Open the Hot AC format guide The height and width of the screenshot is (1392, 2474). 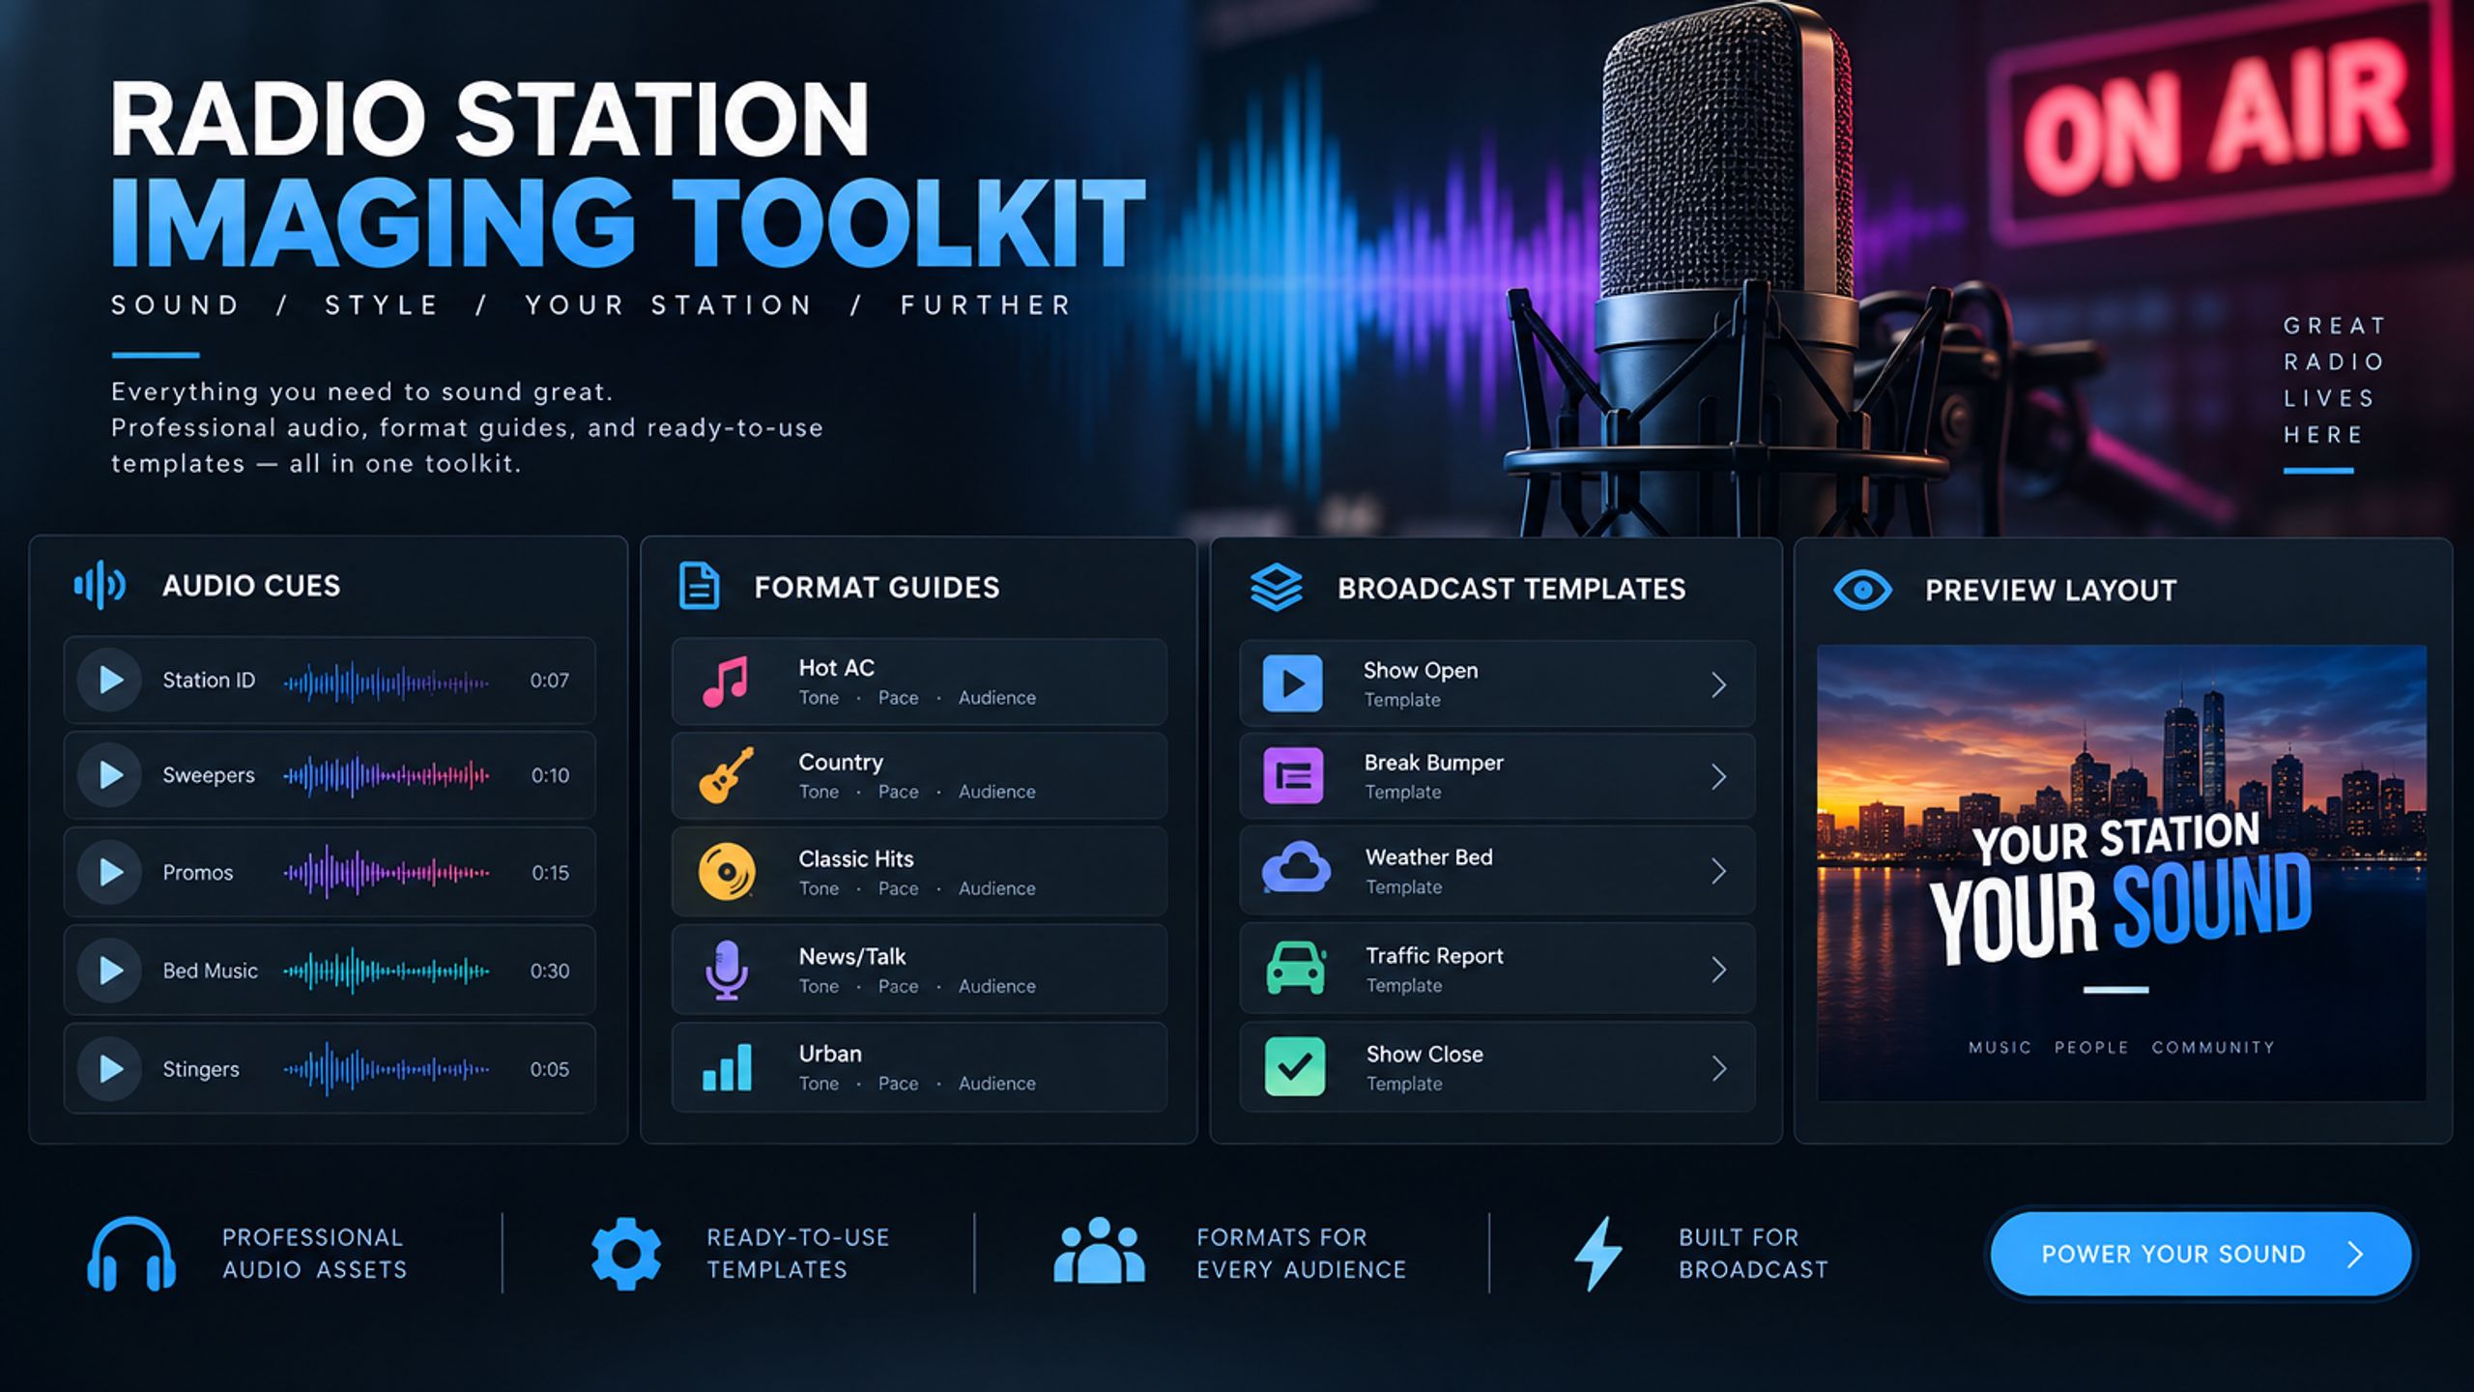pyautogui.click(x=919, y=681)
